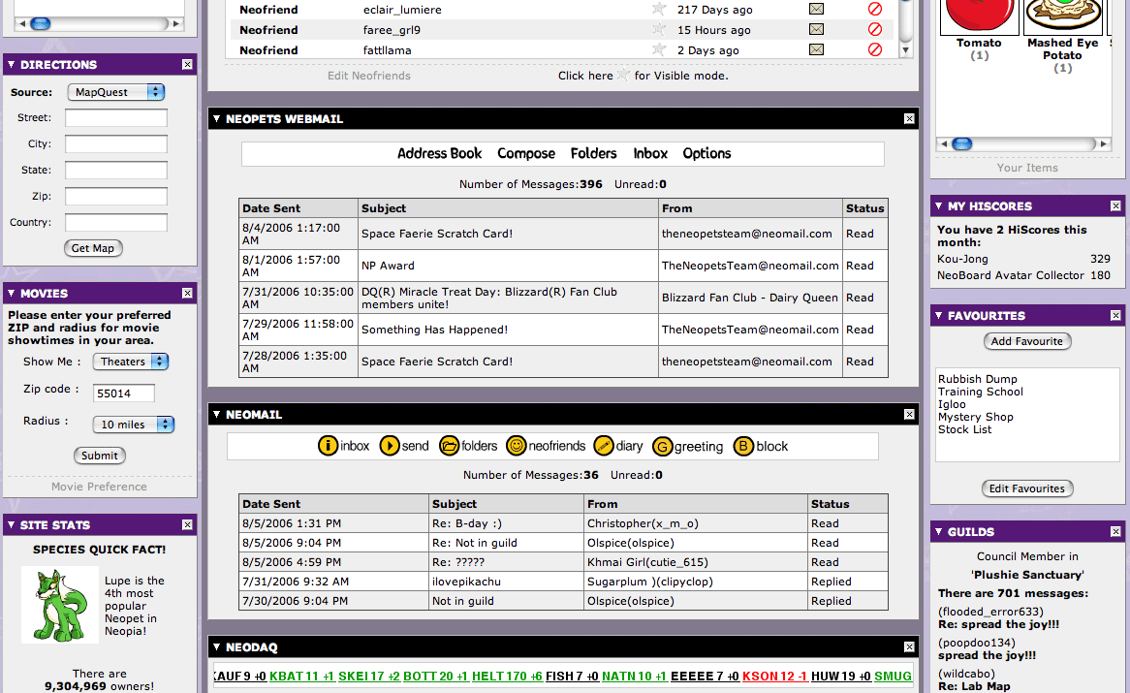1130x693 pixels.
Task: Click the neofriends smiley icon
Action: [x=517, y=446]
